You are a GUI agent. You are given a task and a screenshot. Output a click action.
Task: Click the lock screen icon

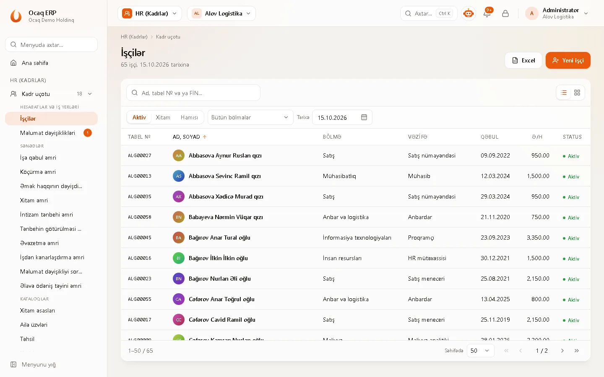pos(505,13)
